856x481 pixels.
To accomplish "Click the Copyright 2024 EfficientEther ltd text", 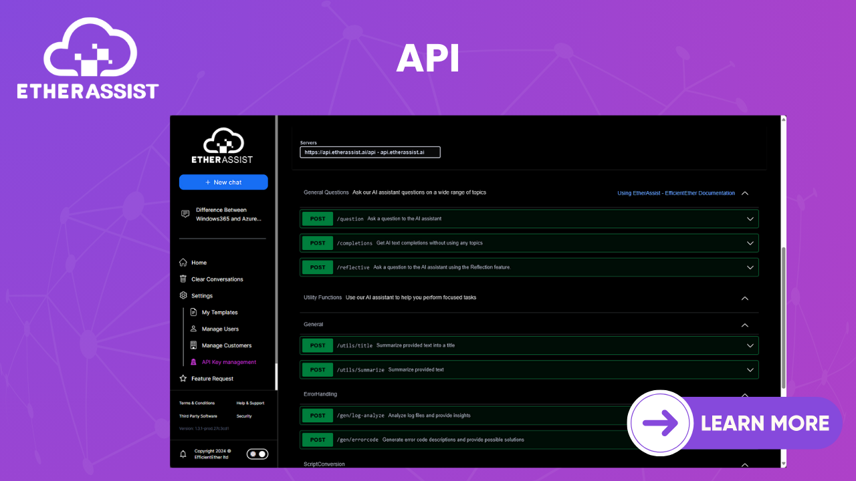I will tap(213, 454).
